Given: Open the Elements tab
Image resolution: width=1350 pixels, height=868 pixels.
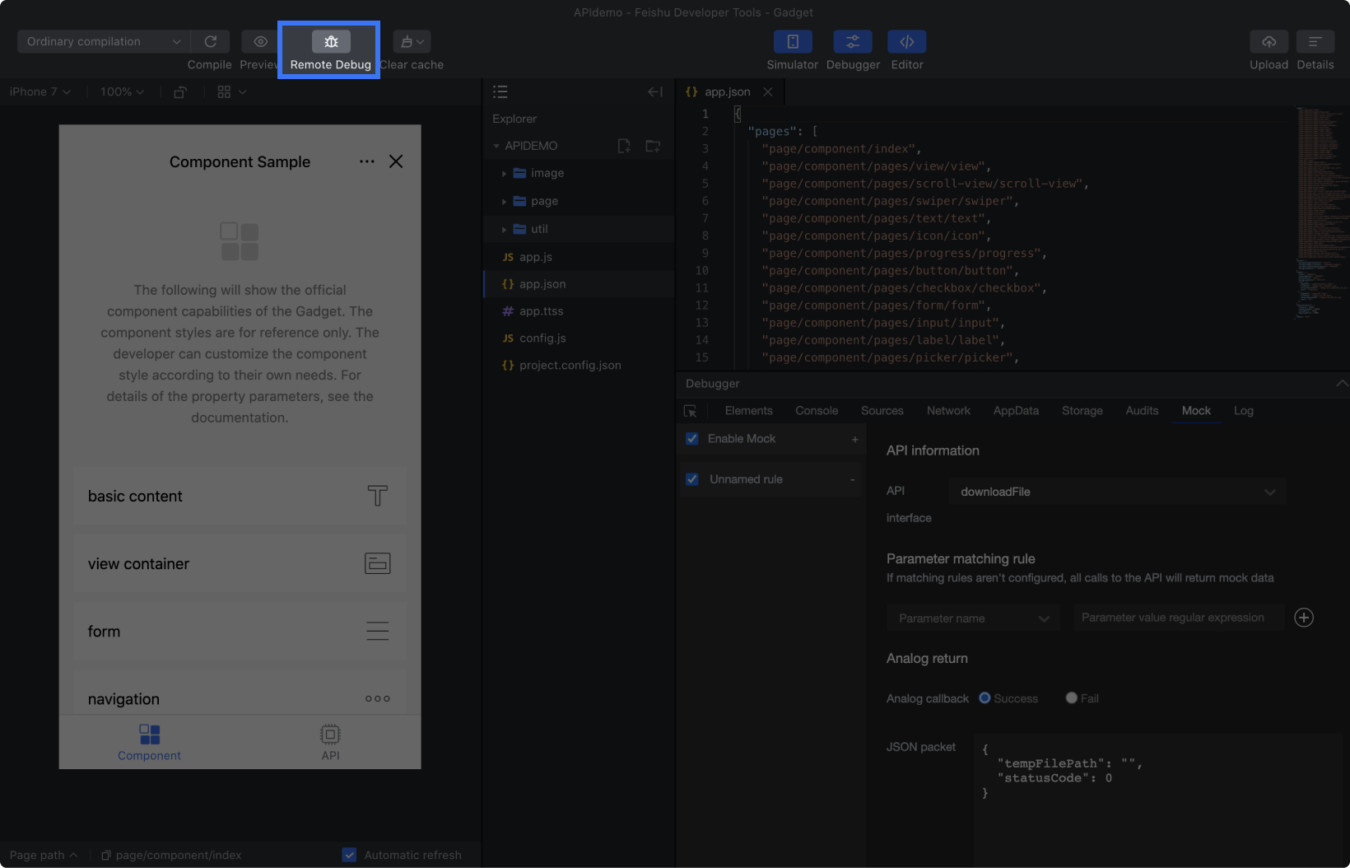Looking at the screenshot, I should (x=748, y=411).
